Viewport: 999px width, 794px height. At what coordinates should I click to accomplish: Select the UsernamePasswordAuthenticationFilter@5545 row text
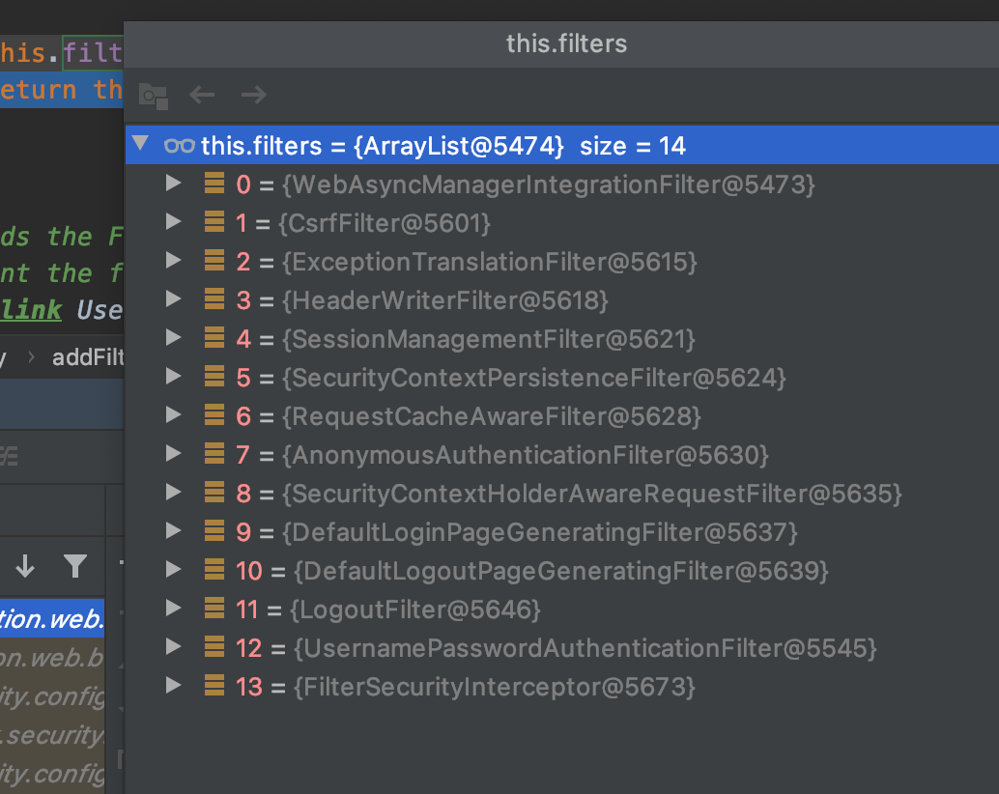(585, 648)
